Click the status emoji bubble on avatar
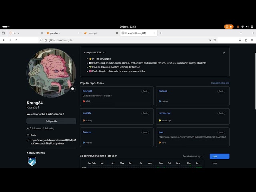The image size is (256, 192). (72, 89)
